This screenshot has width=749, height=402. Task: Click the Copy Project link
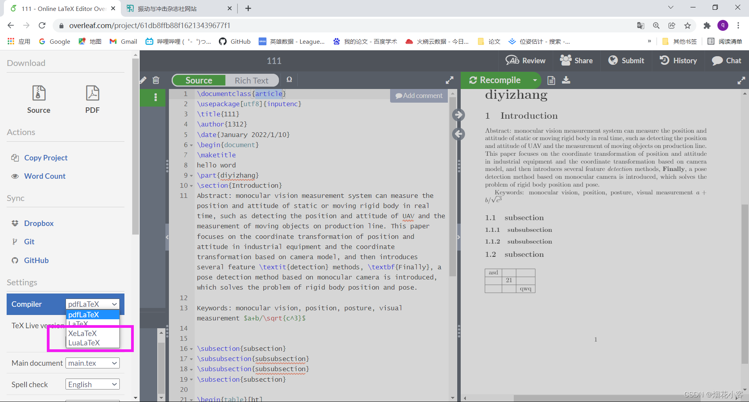pyautogui.click(x=46, y=158)
